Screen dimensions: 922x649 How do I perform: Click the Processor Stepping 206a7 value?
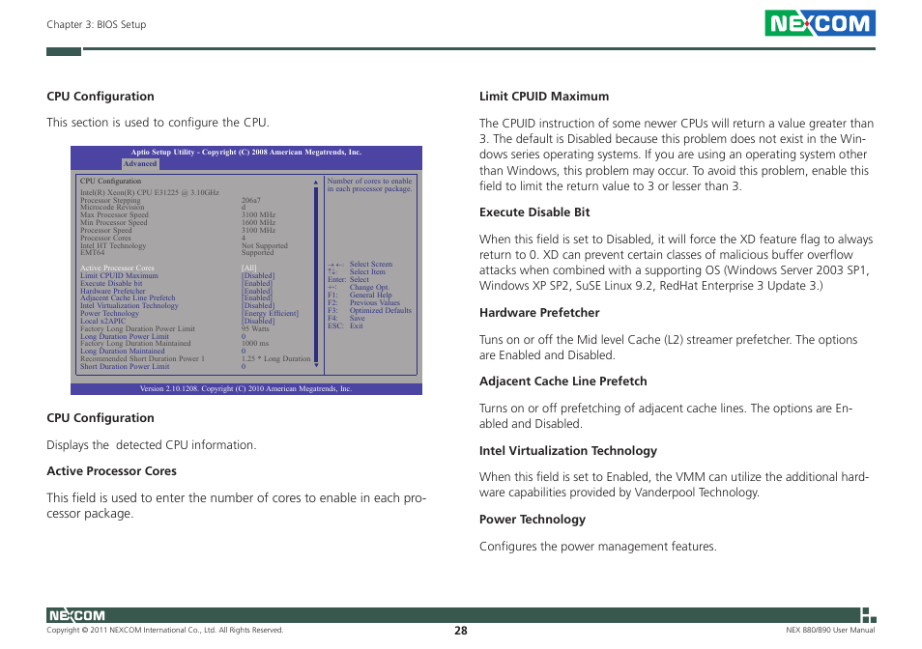click(x=250, y=200)
